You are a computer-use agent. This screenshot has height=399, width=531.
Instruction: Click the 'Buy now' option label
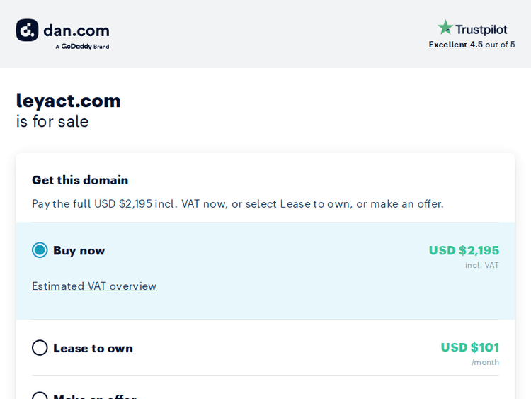pyautogui.click(x=79, y=250)
